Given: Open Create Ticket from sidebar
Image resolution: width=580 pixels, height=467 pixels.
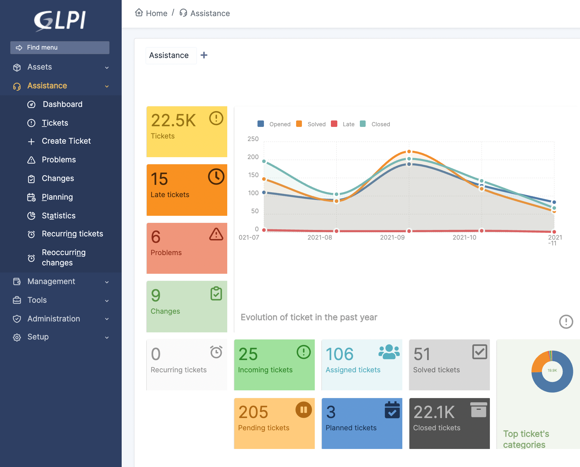Looking at the screenshot, I should [66, 141].
